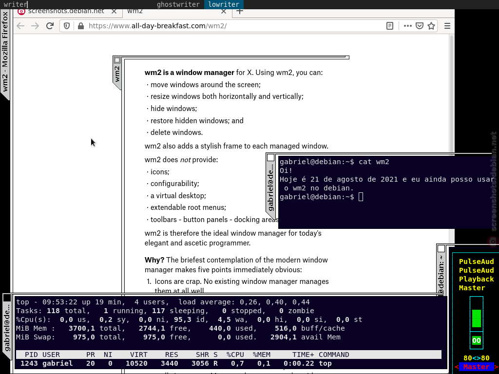Click "wm2 also adds a stylish frame" sentence
Image resolution: width=499 pixels, height=374 pixels.
click(x=236, y=146)
